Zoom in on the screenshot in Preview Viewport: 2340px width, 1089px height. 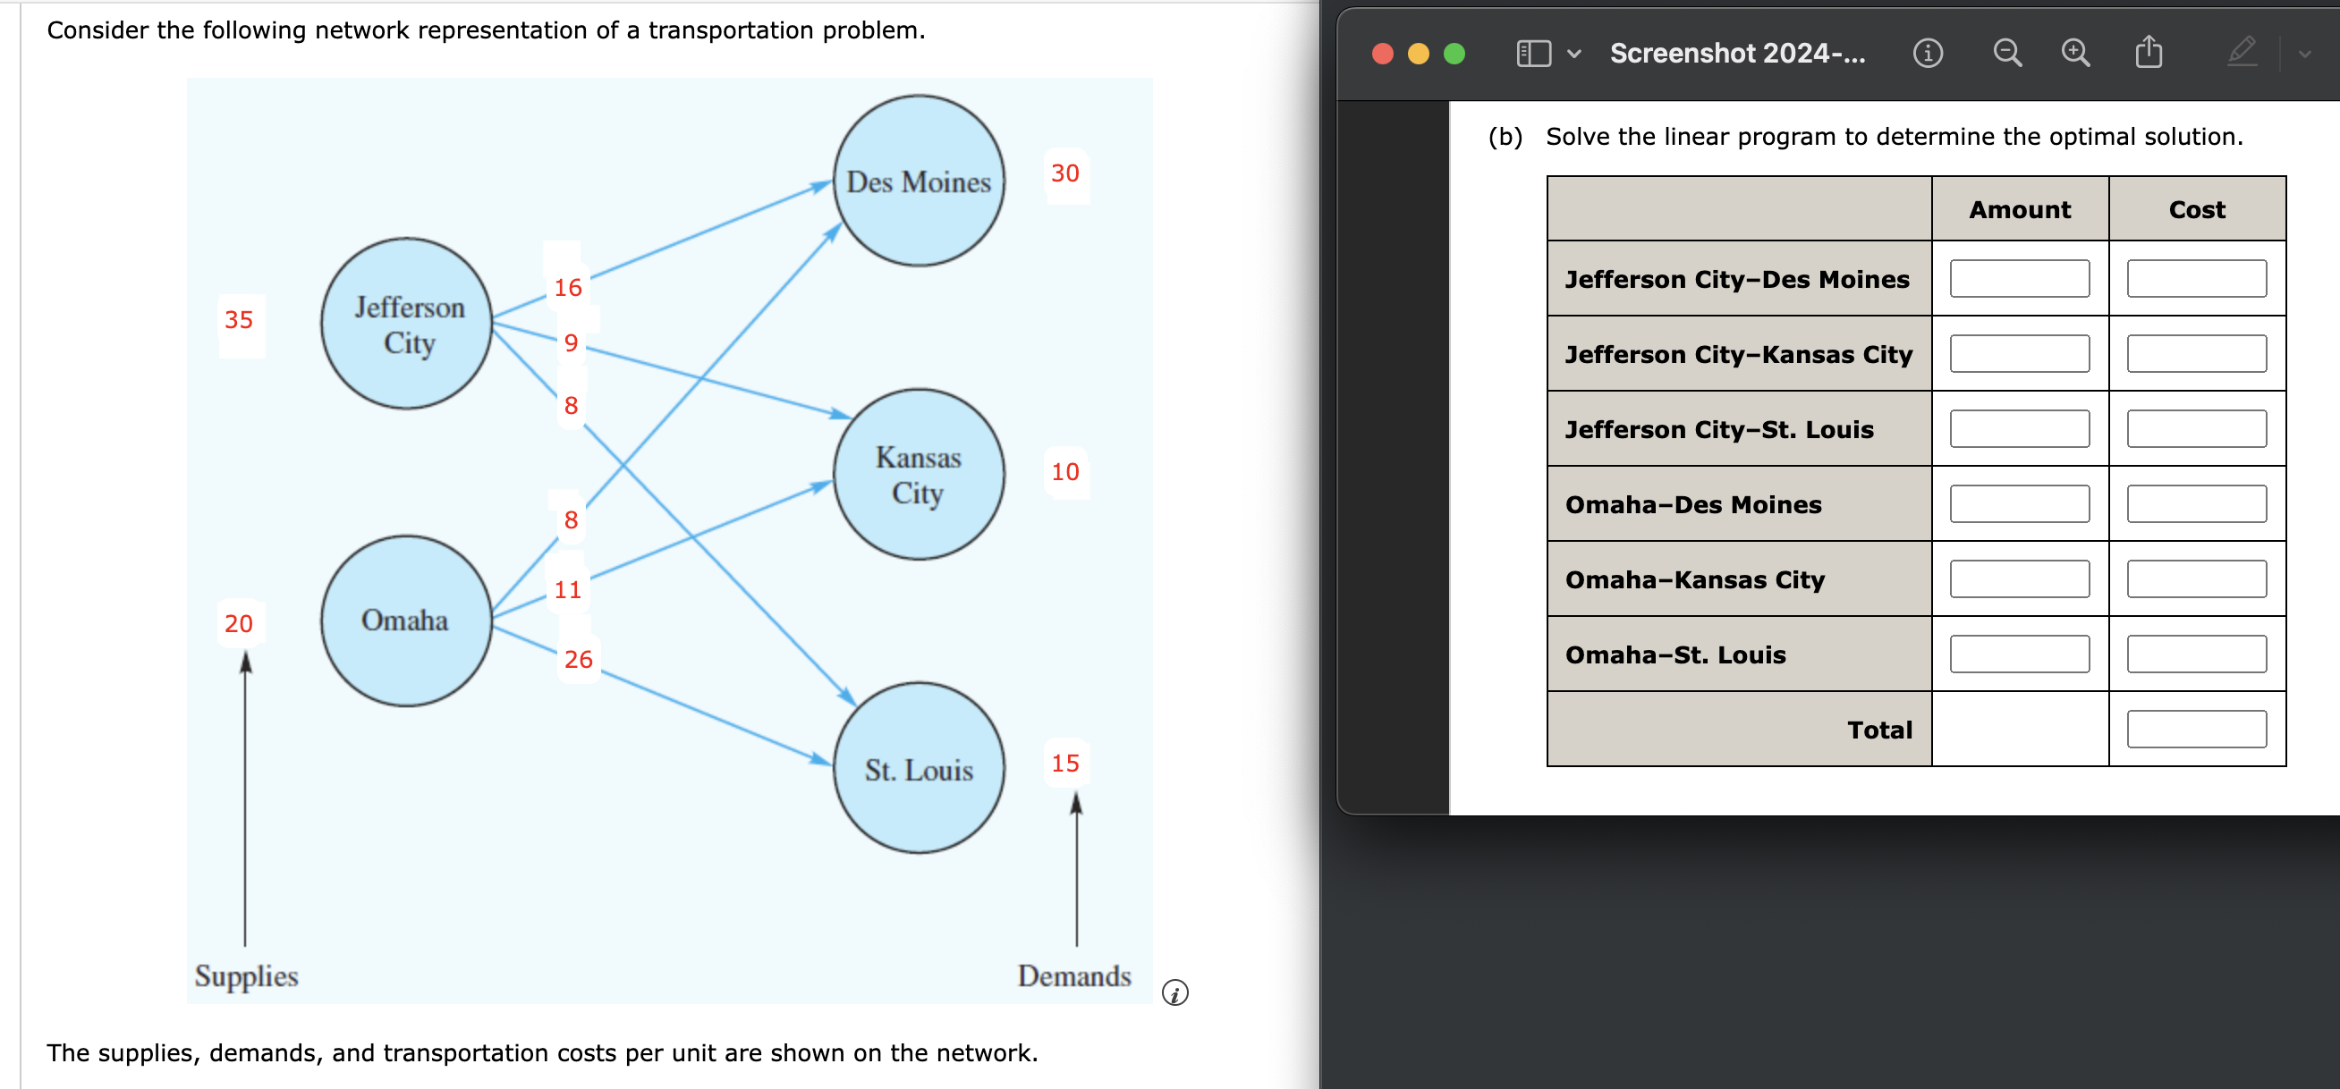pyautogui.click(x=2075, y=53)
